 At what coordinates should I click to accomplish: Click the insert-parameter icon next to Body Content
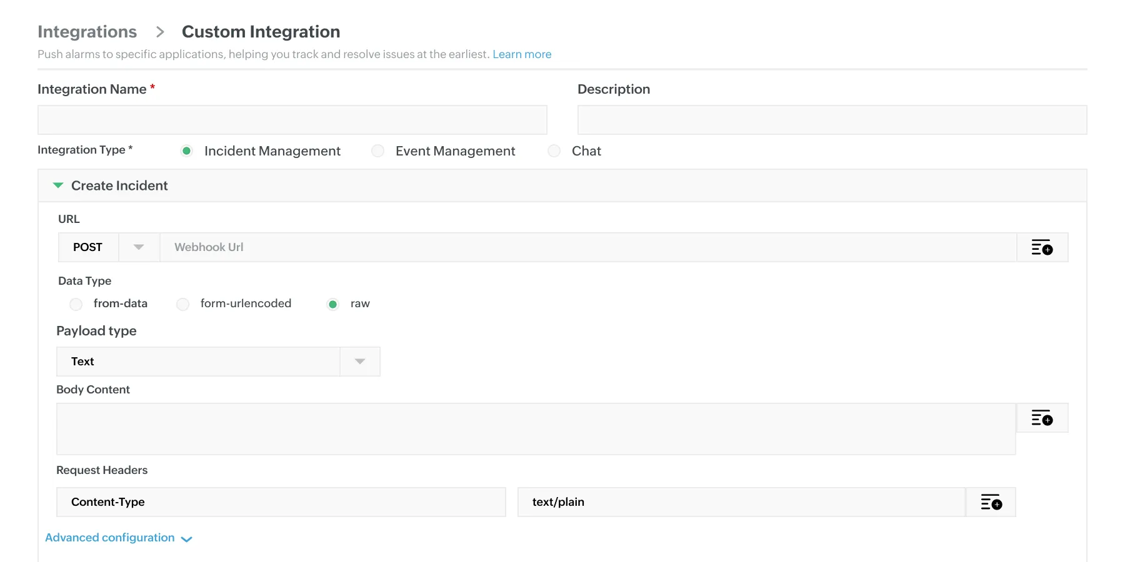pos(1042,418)
